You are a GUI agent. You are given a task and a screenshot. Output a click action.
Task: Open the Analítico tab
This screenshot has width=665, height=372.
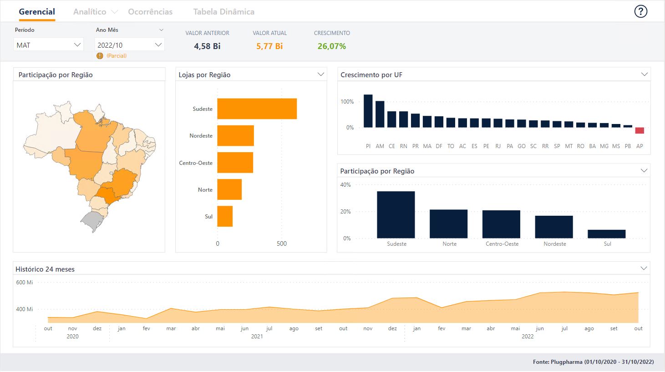tap(90, 12)
